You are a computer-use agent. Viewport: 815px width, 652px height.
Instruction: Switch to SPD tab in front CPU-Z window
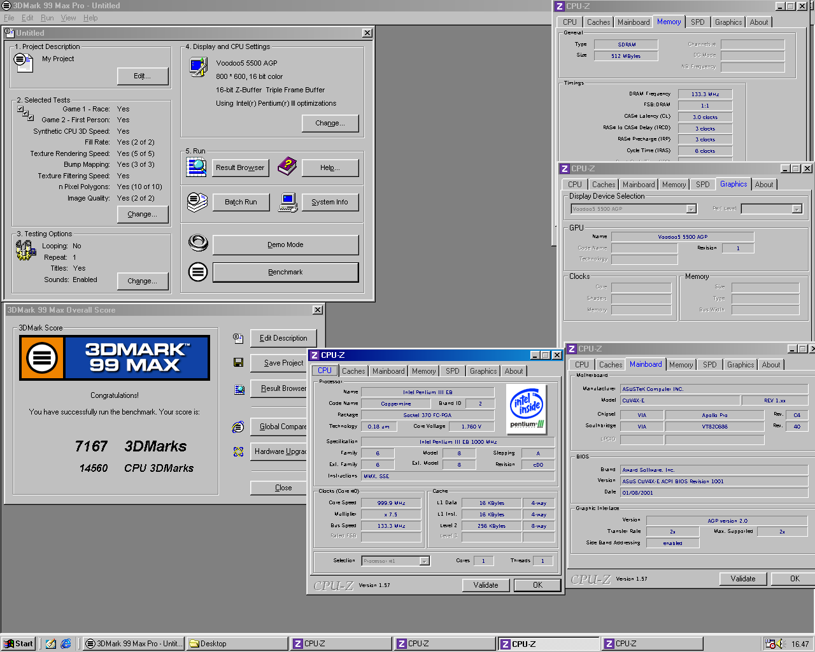453,371
